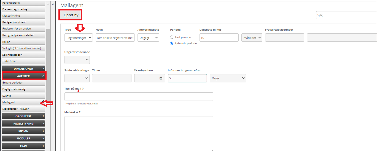
Task: Open Daglig mailoversigt in the sidebar
Action: 14,89
